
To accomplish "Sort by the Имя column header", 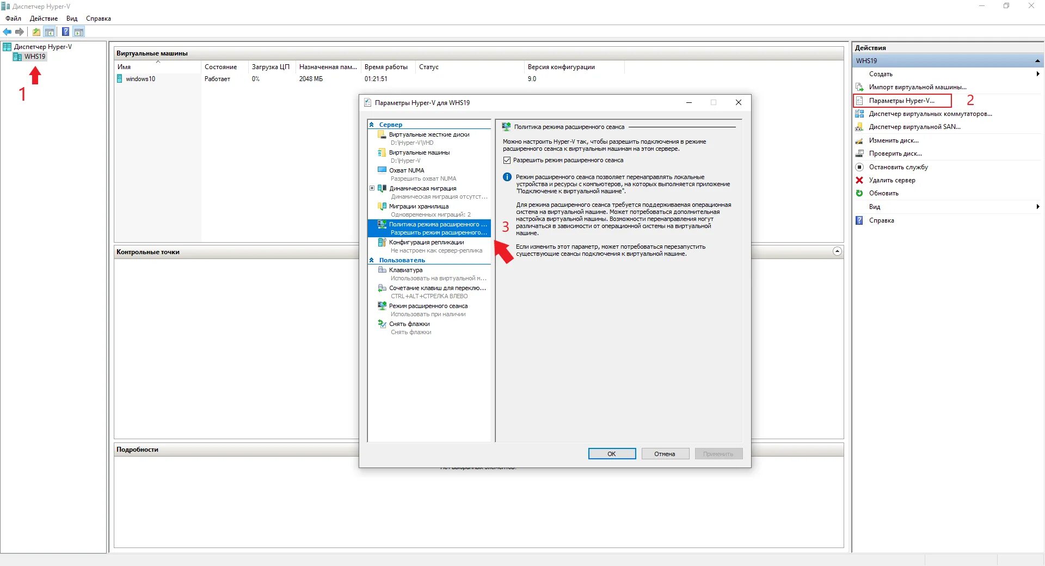I will (x=158, y=67).
